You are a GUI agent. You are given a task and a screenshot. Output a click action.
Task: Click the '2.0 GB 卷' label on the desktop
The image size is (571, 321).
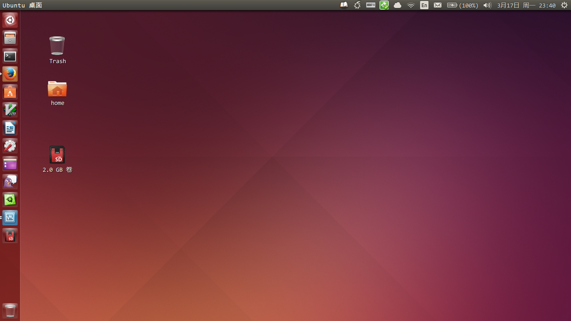(x=58, y=170)
